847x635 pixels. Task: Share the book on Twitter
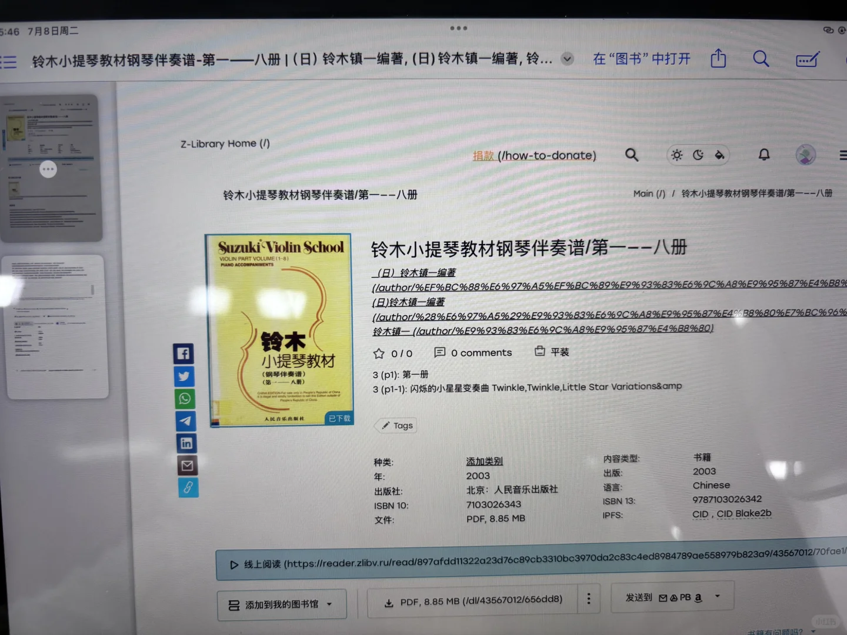coord(184,376)
